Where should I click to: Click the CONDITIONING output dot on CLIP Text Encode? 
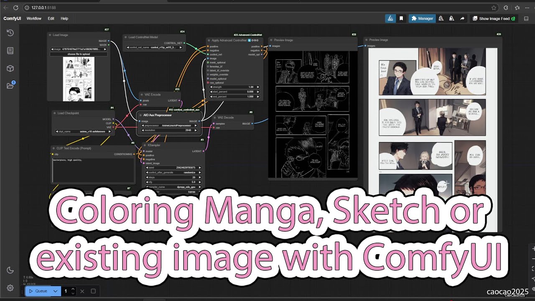click(134, 154)
